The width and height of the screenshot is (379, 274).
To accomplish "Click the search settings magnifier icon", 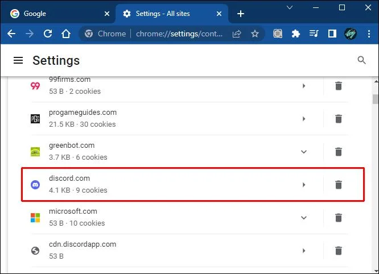I will coord(361,60).
